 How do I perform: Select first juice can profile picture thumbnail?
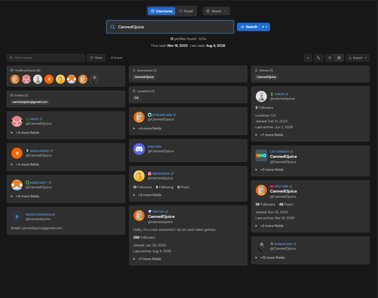(x=15, y=79)
